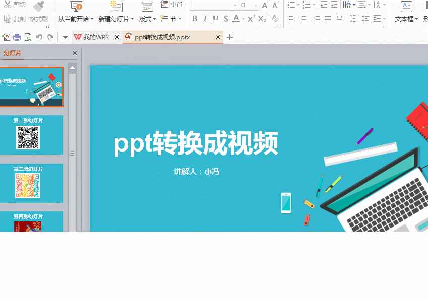Click the 重置 reset button
Screen dimensions: 428x301
pos(172,5)
